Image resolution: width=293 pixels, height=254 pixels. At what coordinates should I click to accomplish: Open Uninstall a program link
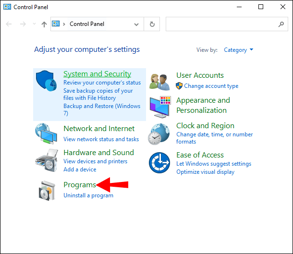click(x=88, y=195)
